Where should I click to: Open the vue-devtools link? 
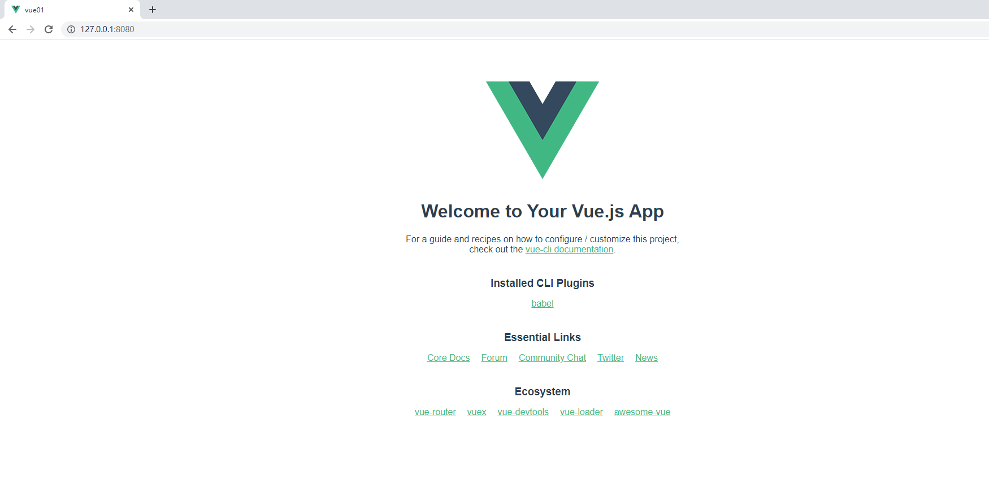click(x=523, y=412)
